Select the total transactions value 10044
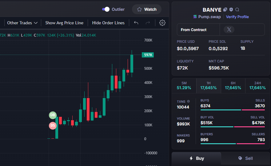 pos(183,107)
